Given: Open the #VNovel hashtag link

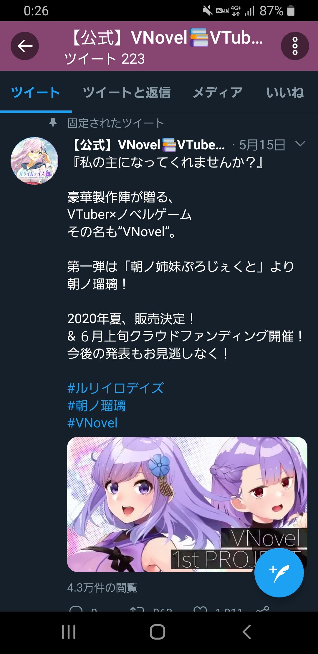Looking at the screenshot, I should (x=92, y=423).
